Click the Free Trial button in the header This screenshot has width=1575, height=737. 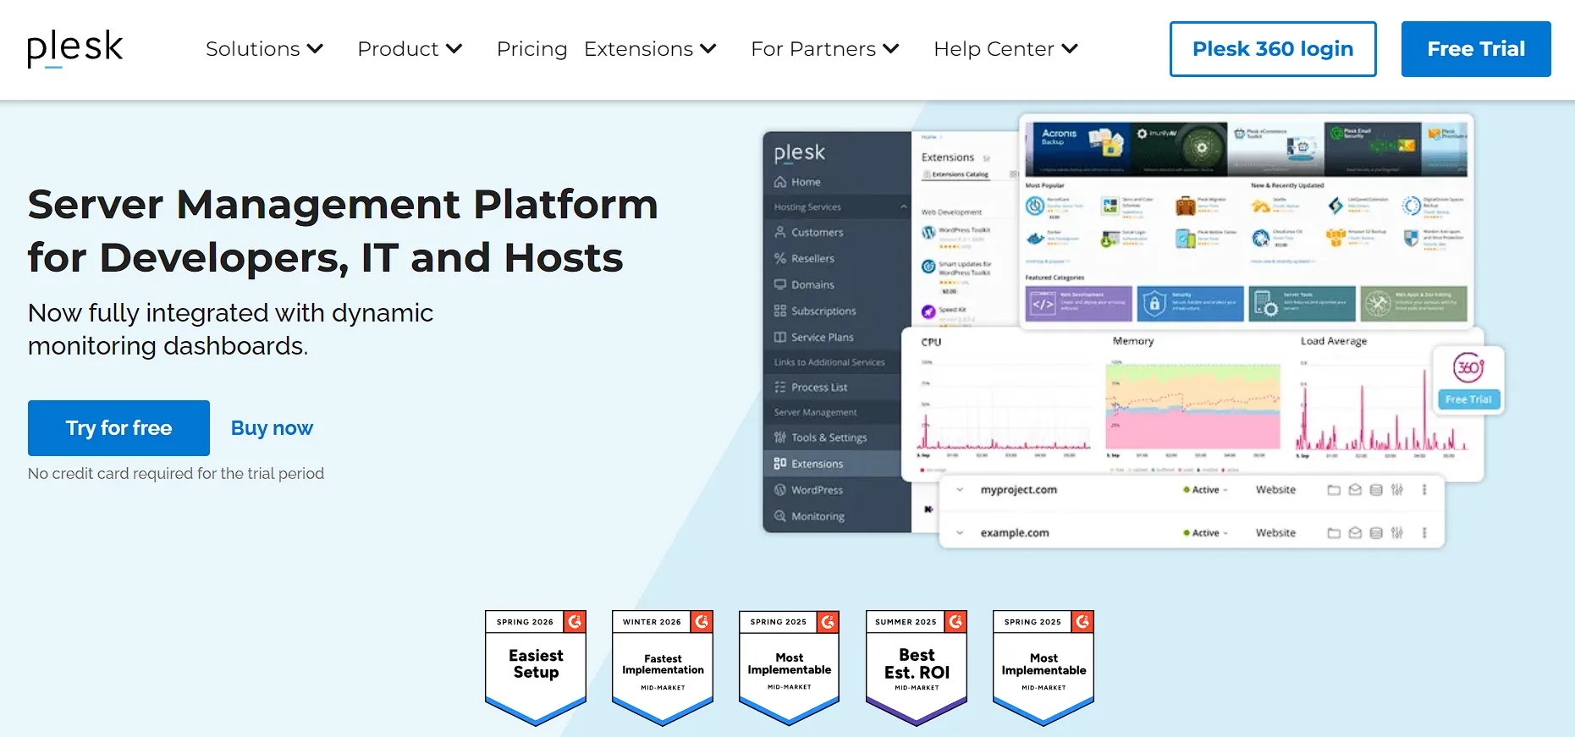1476,49
